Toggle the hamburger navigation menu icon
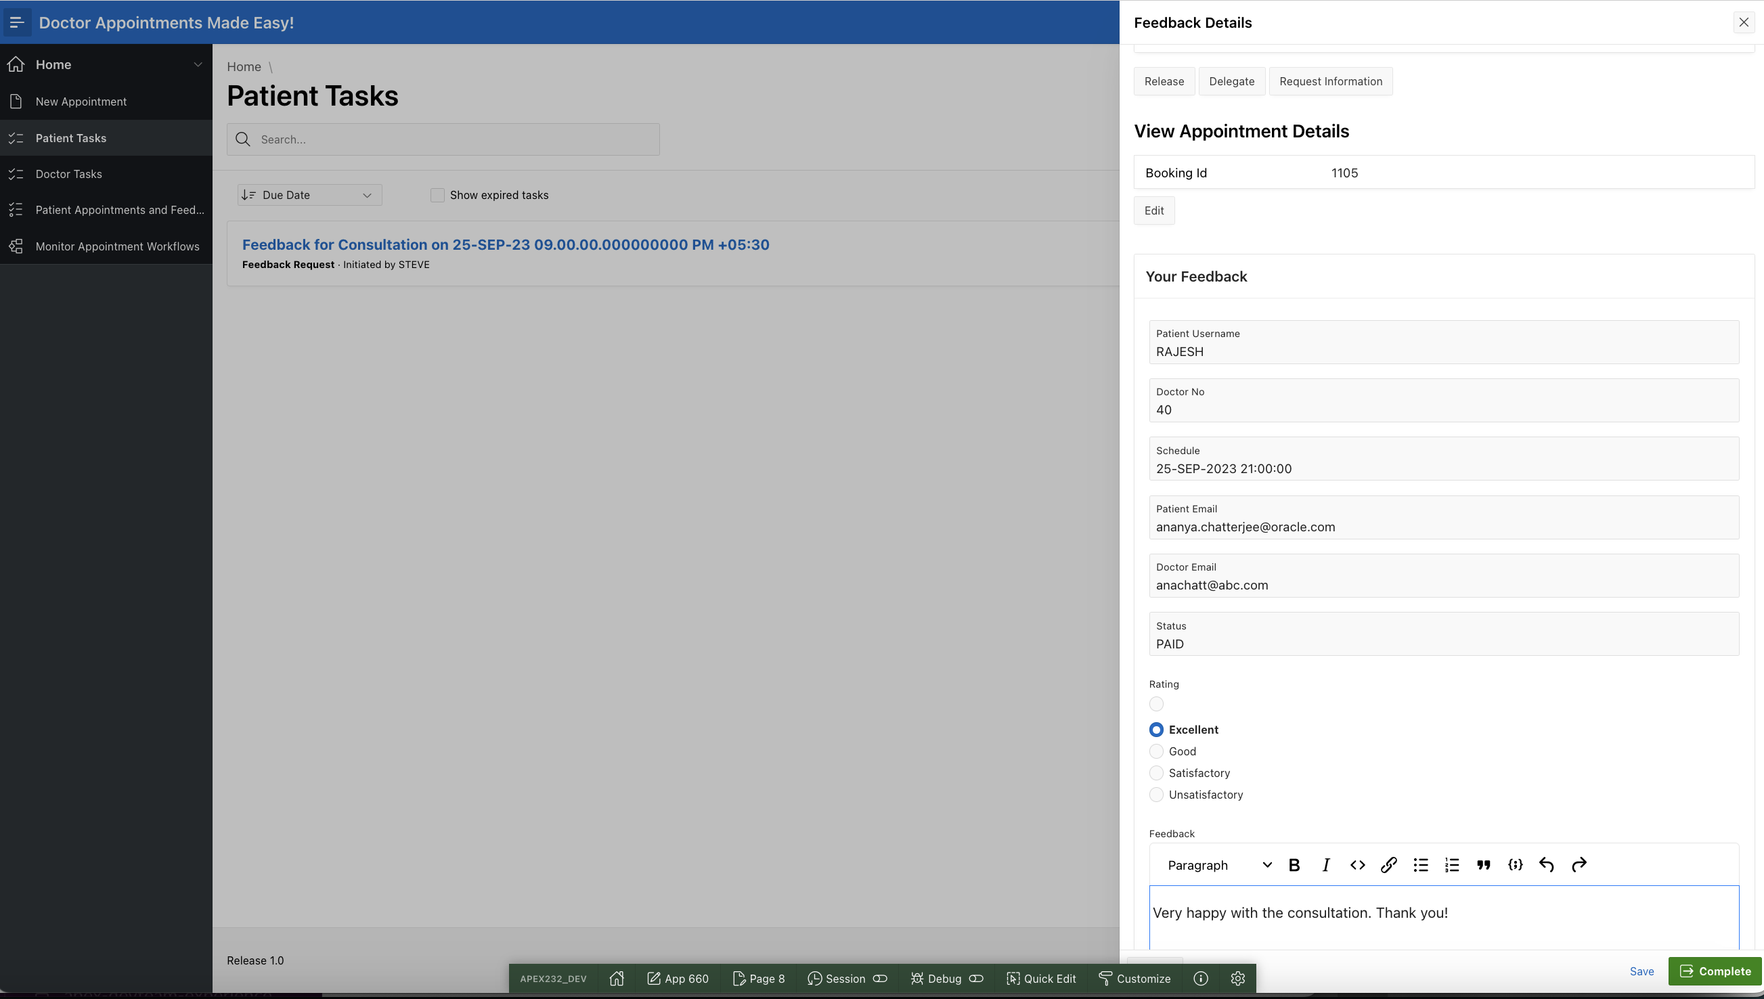This screenshot has height=999, width=1764. pyautogui.click(x=17, y=22)
